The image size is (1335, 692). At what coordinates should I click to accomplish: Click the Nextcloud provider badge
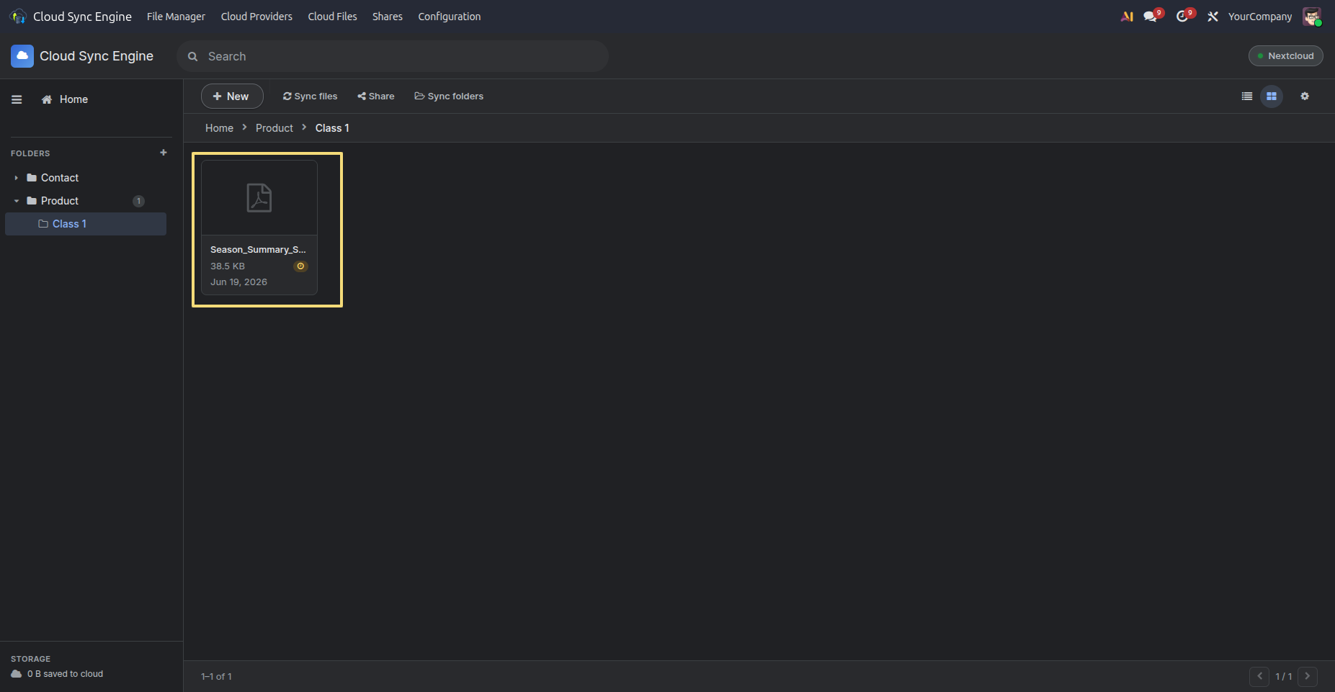(x=1285, y=56)
